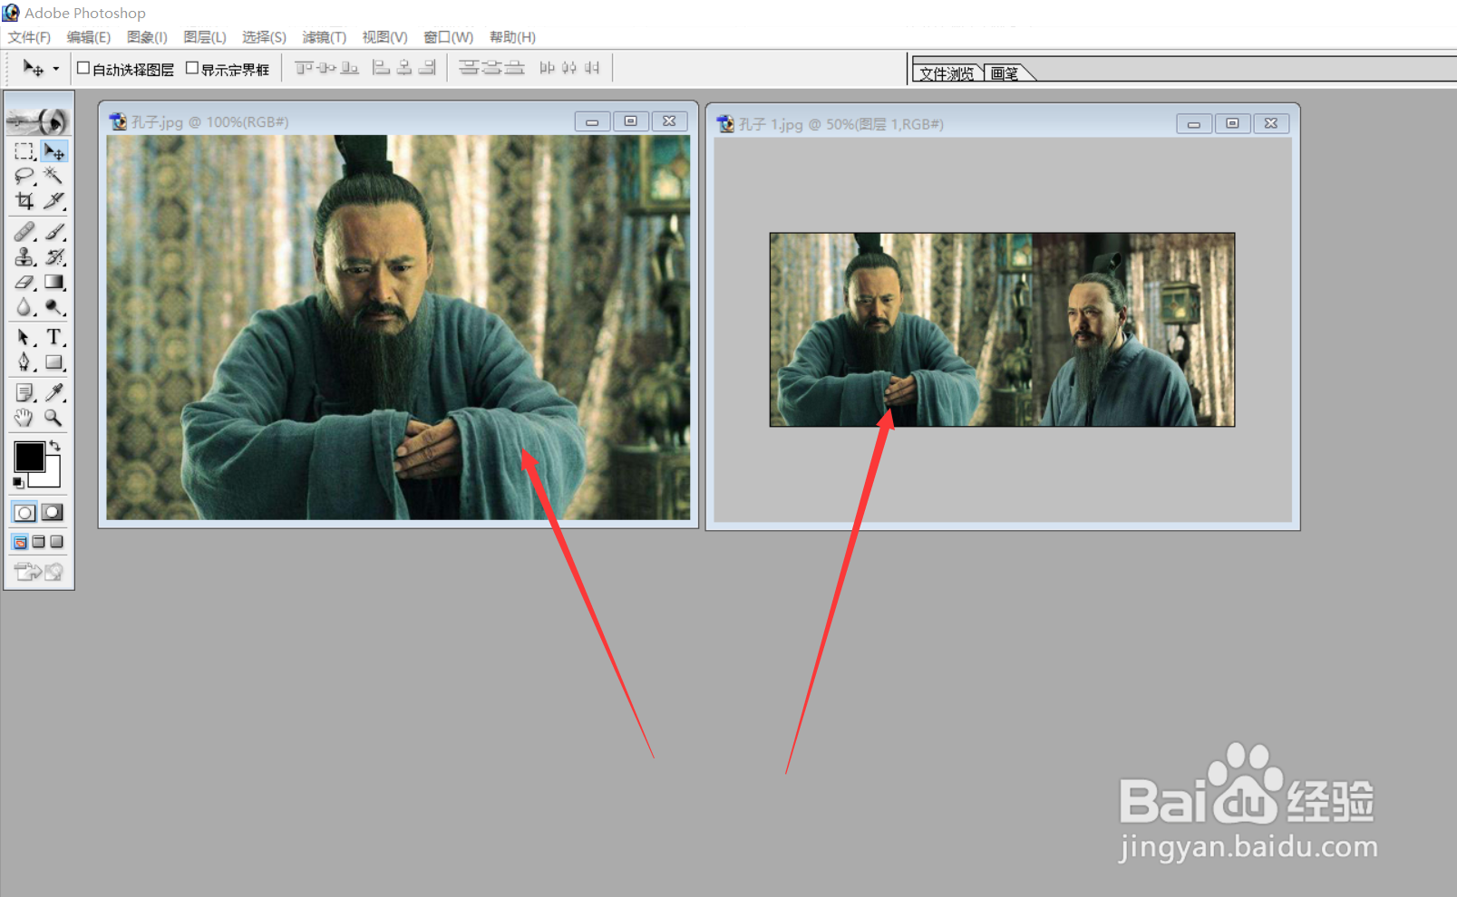Select the History Brush tool
This screenshot has height=897, width=1457.
click(54, 257)
